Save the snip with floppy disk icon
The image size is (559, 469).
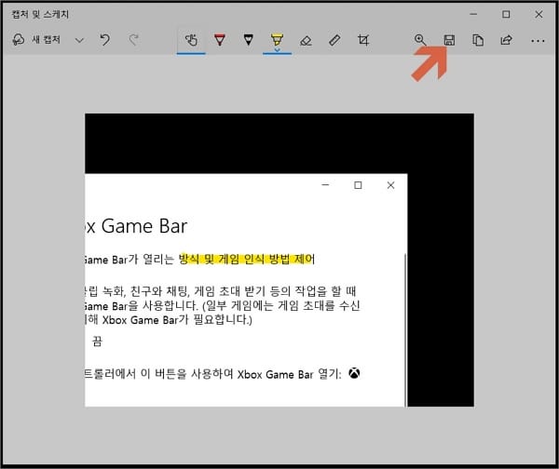449,40
